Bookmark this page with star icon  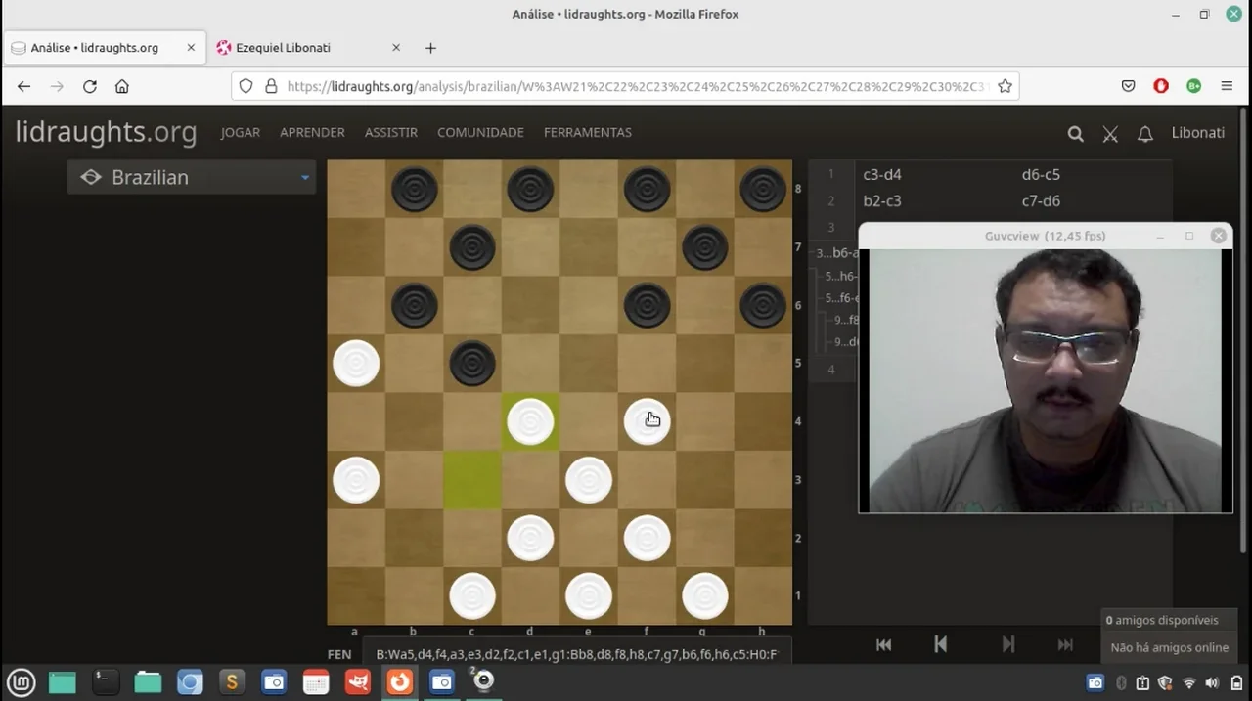tap(1005, 86)
